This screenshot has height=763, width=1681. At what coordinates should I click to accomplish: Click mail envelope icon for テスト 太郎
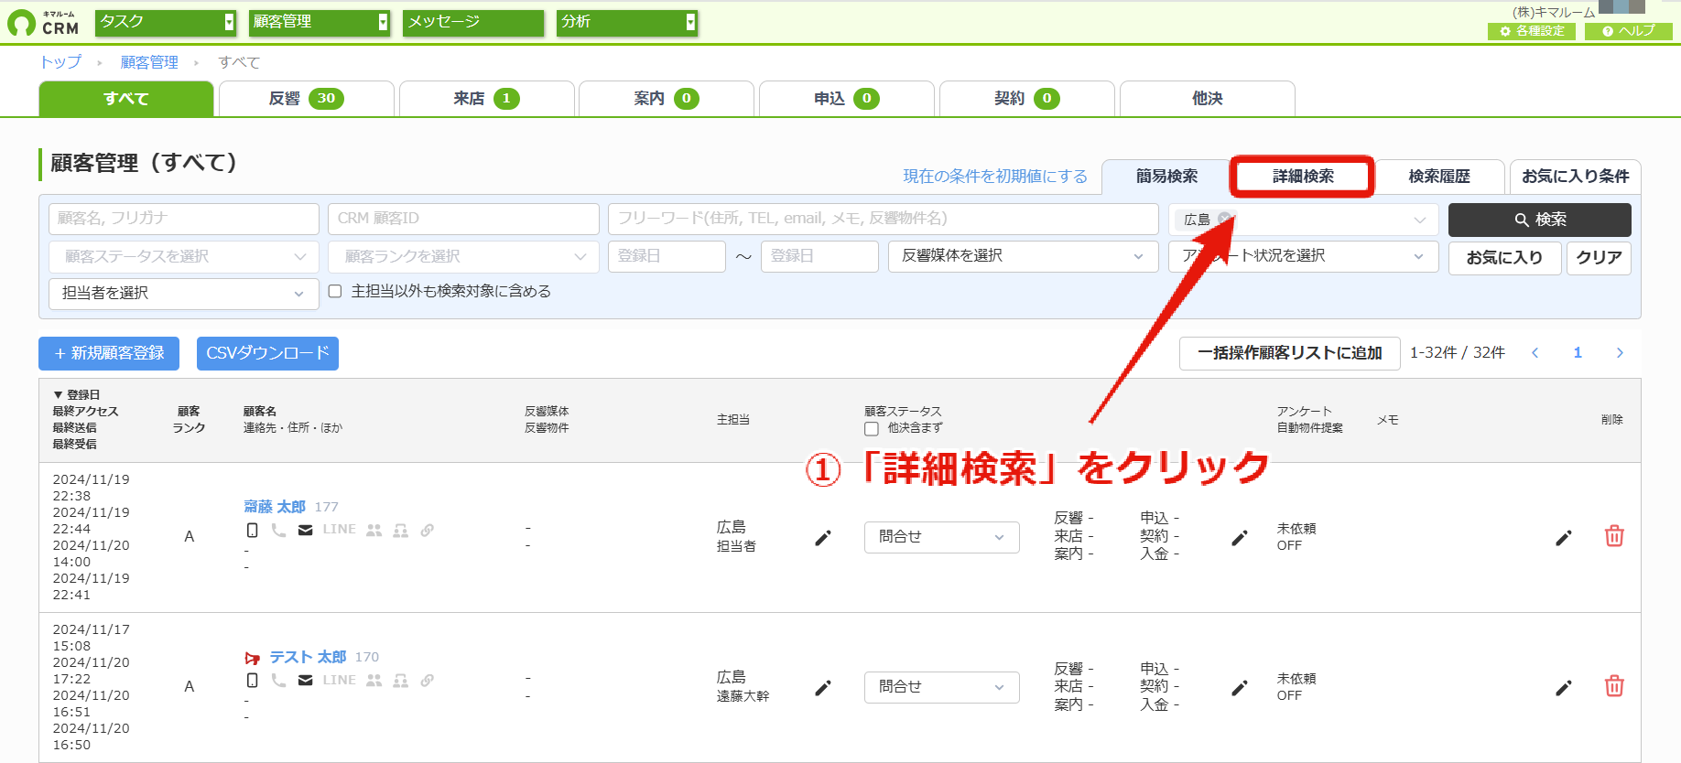click(x=306, y=680)
